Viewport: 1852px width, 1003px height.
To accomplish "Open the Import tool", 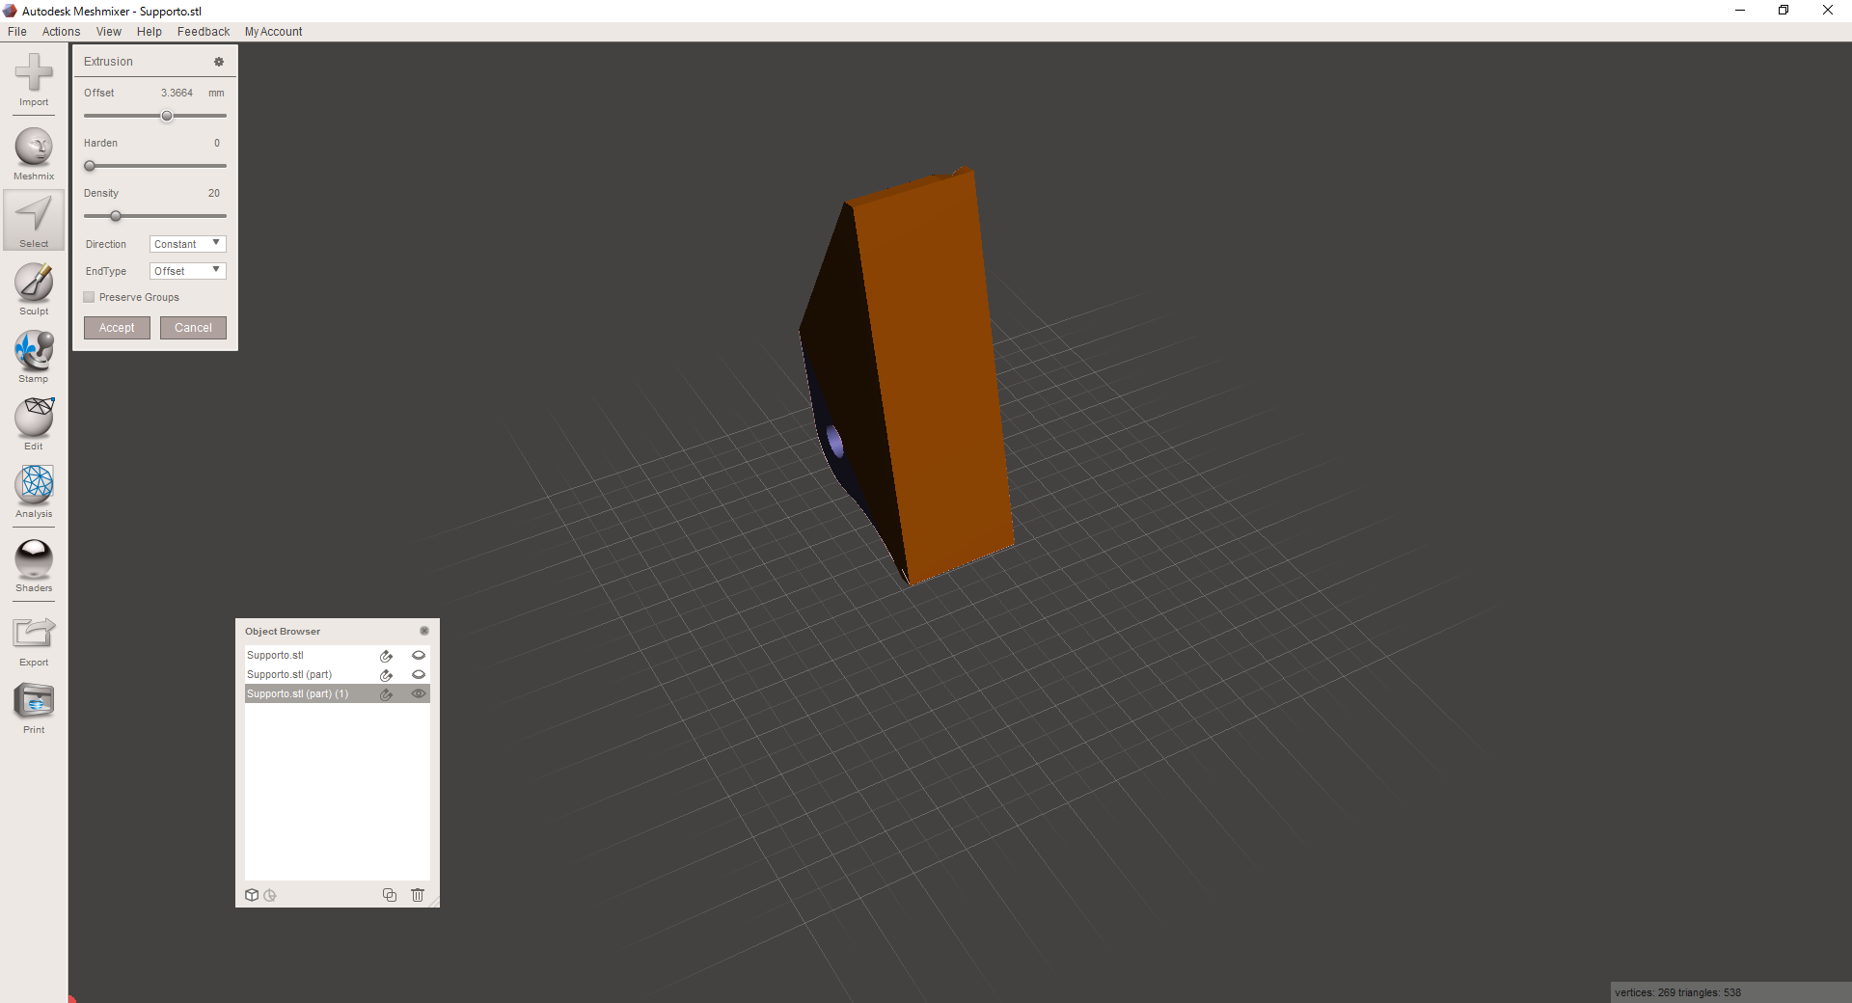I will click(x=34, y=79).
